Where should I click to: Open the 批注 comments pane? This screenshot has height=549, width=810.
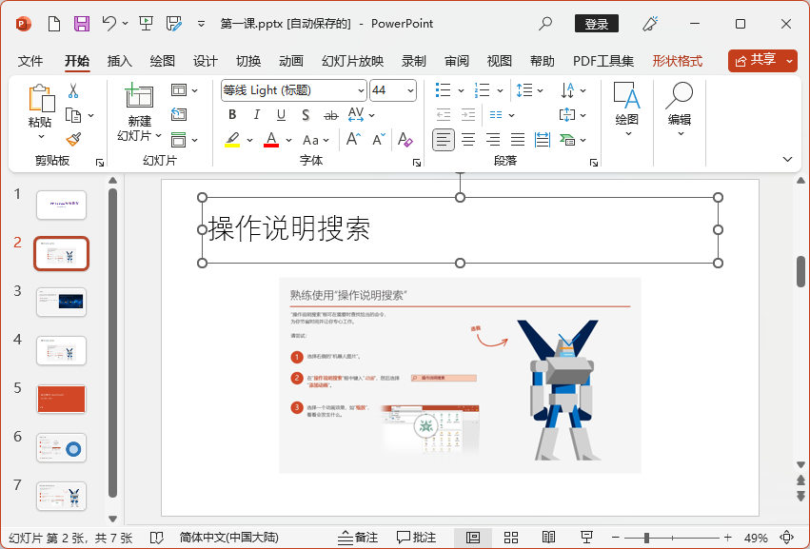click(x=416, y=538)
